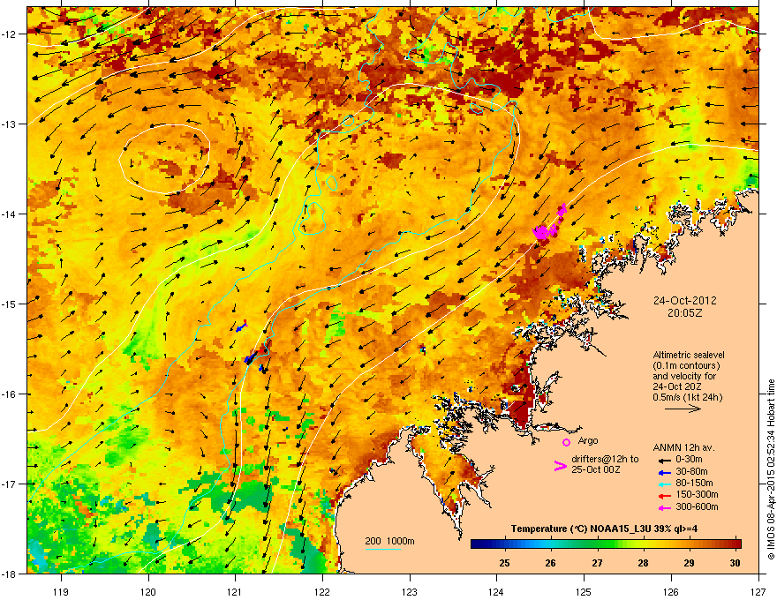Click the 300-600m depth label
The image size is (777, 600).
[x=697, y=506]
